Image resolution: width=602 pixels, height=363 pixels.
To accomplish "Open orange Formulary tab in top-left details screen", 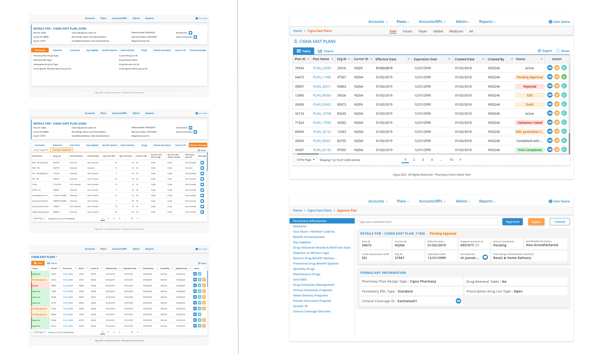I will coord(40,50).
